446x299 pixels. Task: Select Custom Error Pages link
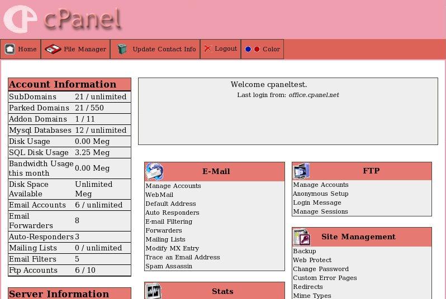point(325,278)
